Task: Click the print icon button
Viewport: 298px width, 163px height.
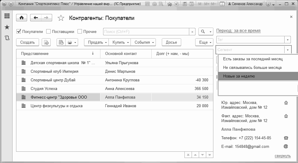Action: [x=70, y=42]
